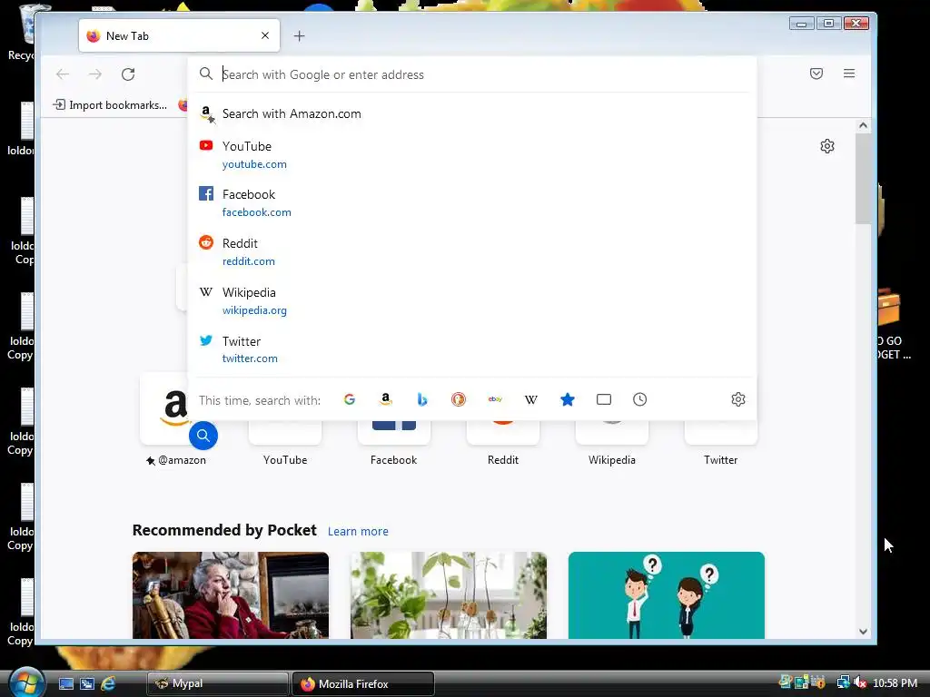The image size is (930, 697).
Task: Choose Facebook suggestion in dropdown
Action: [x=472, y=202]
